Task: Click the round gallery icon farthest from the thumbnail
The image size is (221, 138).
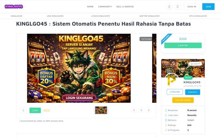Action: (x=149, y=110)
